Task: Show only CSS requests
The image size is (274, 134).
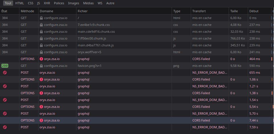Action: coord(31,3)
